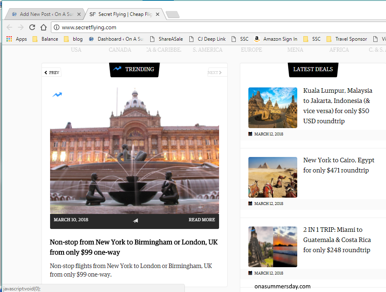This screenshot has width=386, height=292.
Task: Open Miami to Guatemala & Costa Rica deal
Action: (337, 240)
